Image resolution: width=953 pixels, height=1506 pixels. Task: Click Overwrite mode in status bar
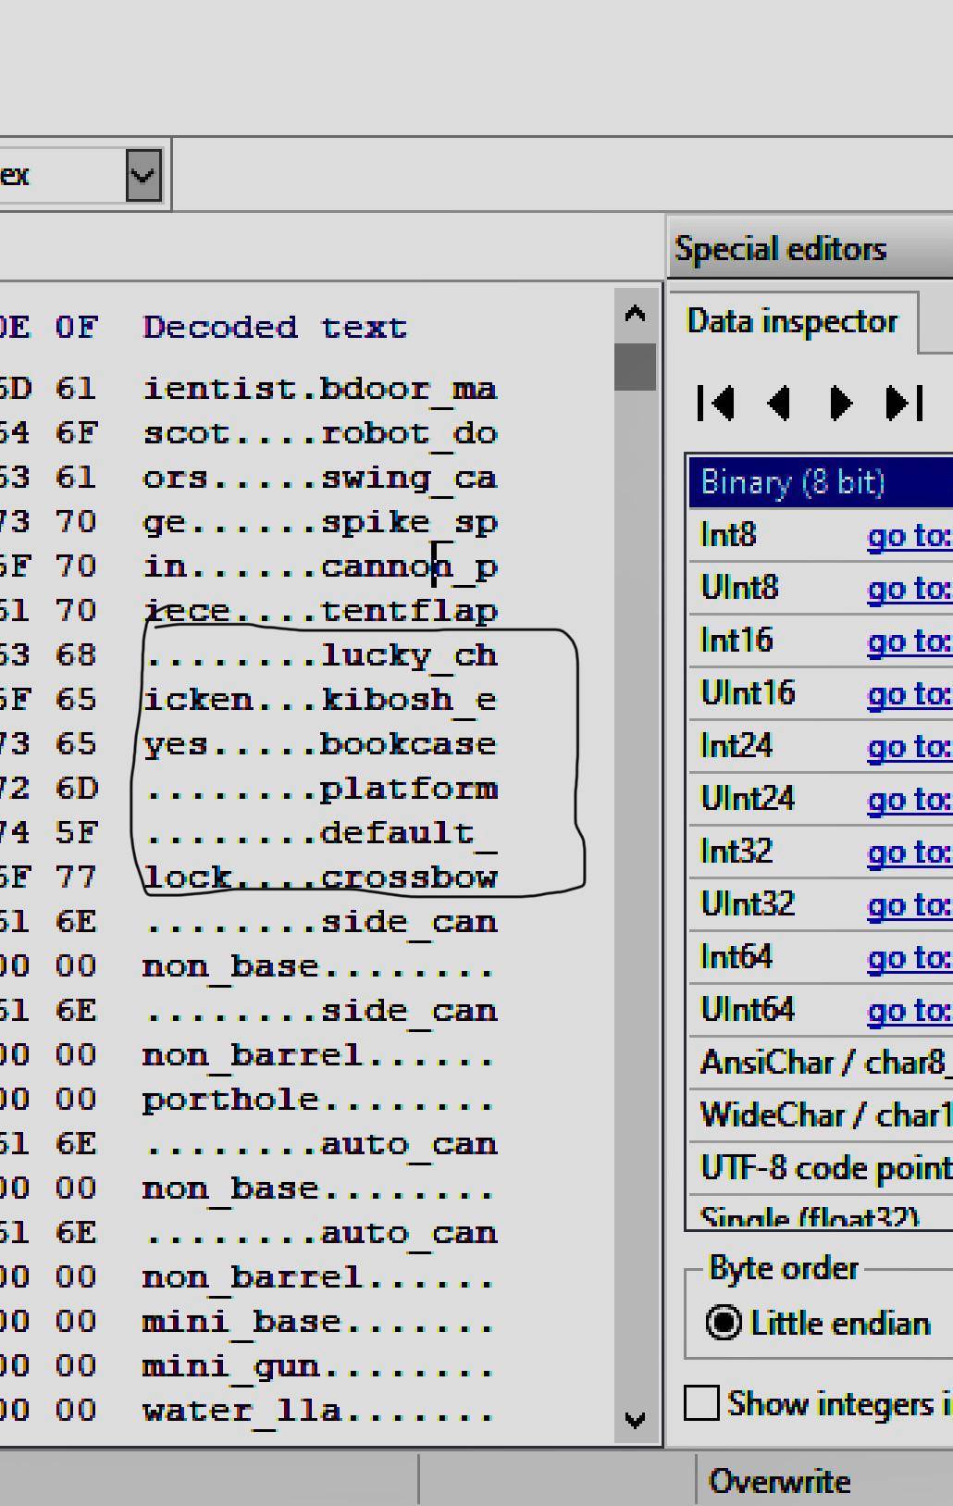(x=779, y=1481)
